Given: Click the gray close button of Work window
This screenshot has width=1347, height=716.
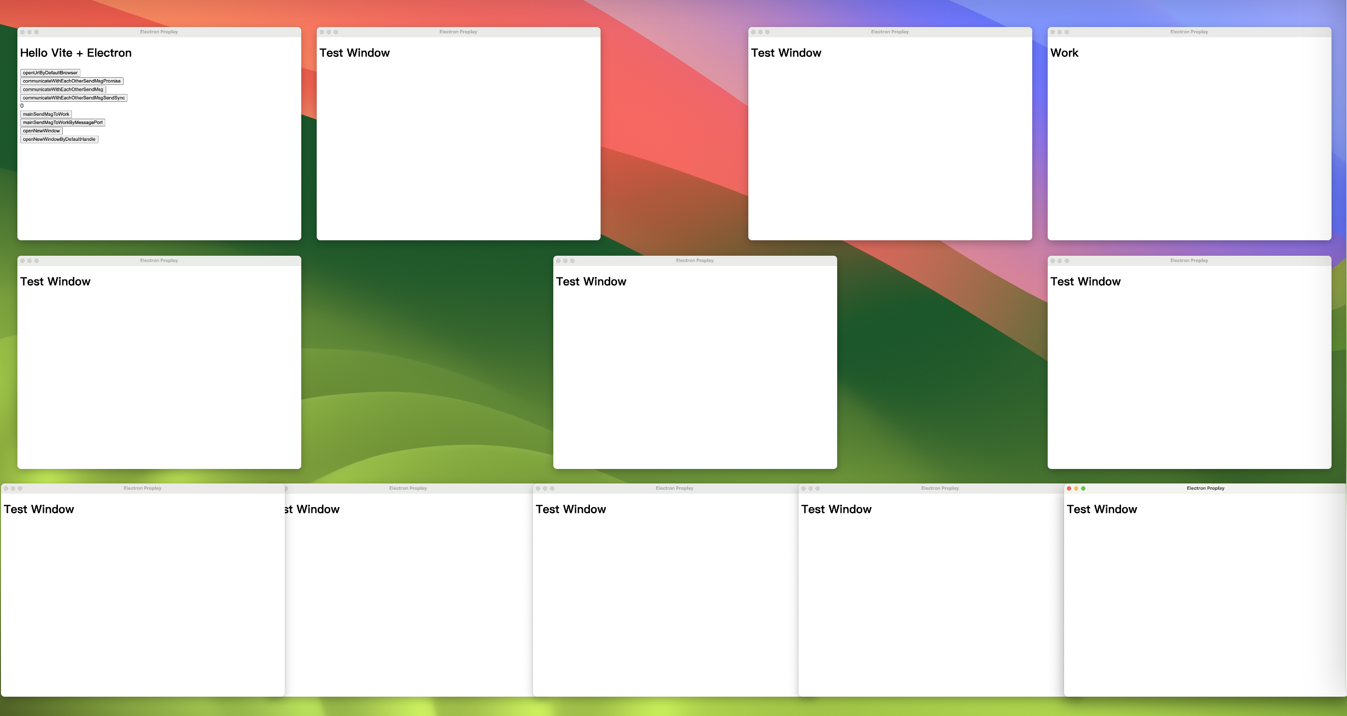Looking at the screenshot, I should [1052, 32].
